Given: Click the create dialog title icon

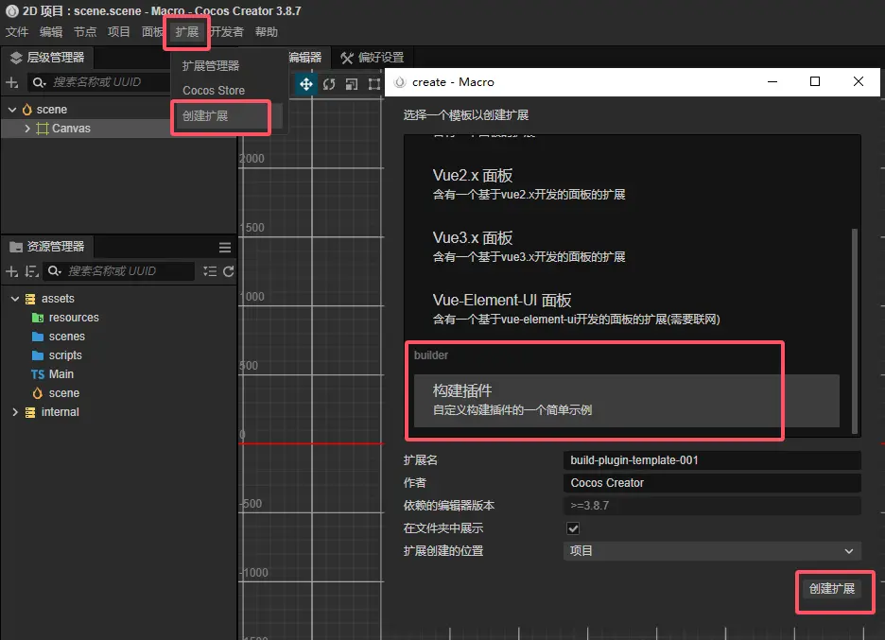Looking at the screenshot, I should 400,82.
